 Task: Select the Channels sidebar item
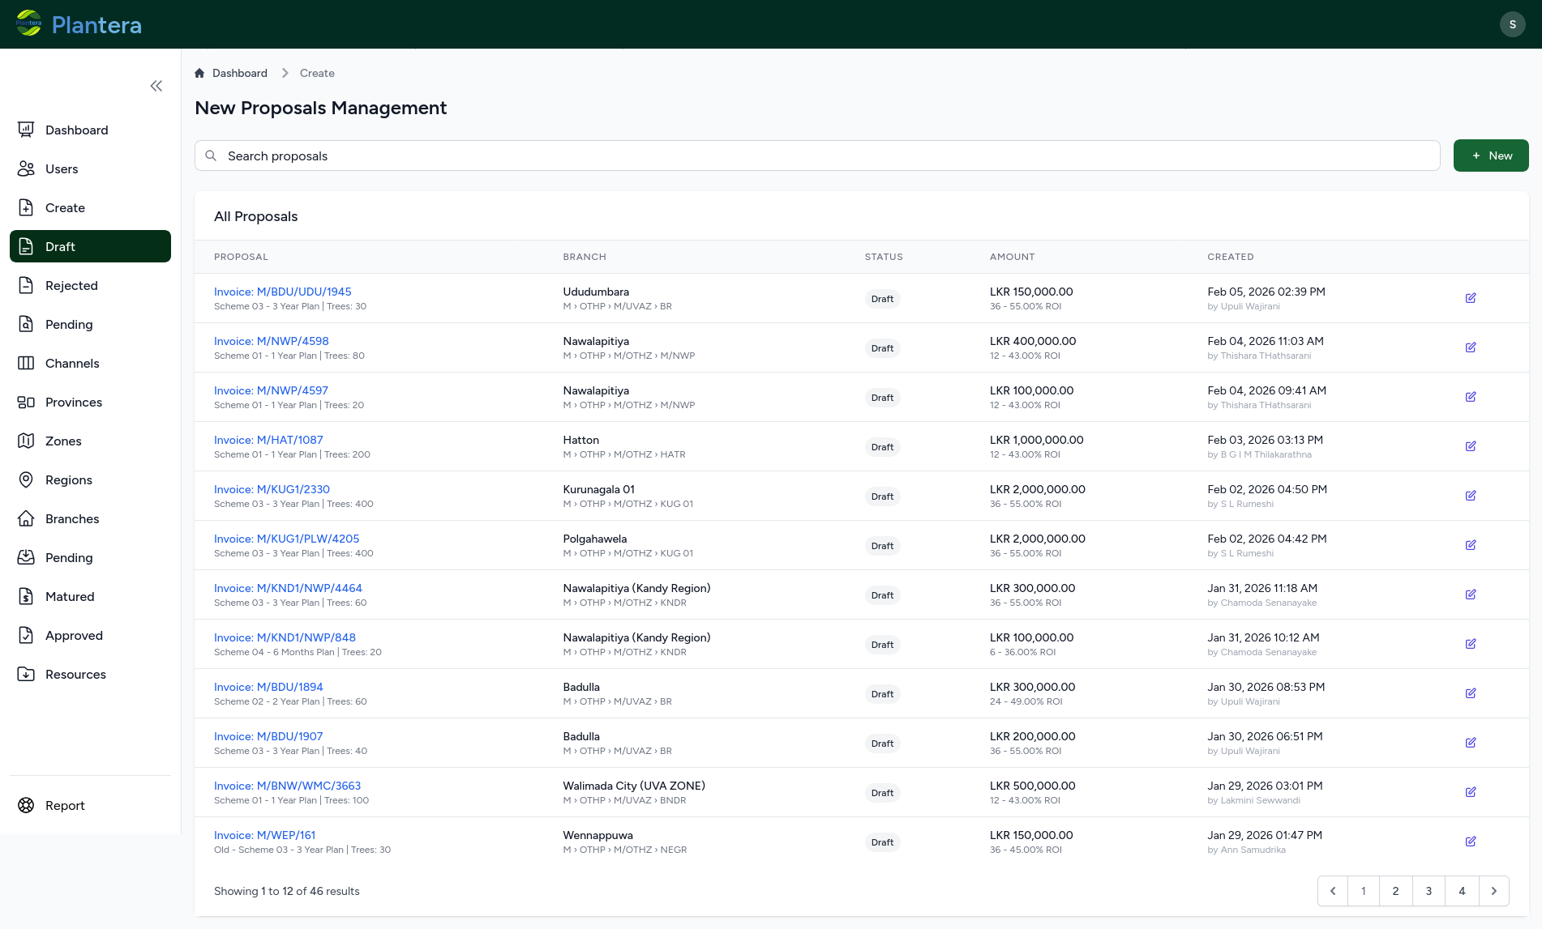coord(72,363)
